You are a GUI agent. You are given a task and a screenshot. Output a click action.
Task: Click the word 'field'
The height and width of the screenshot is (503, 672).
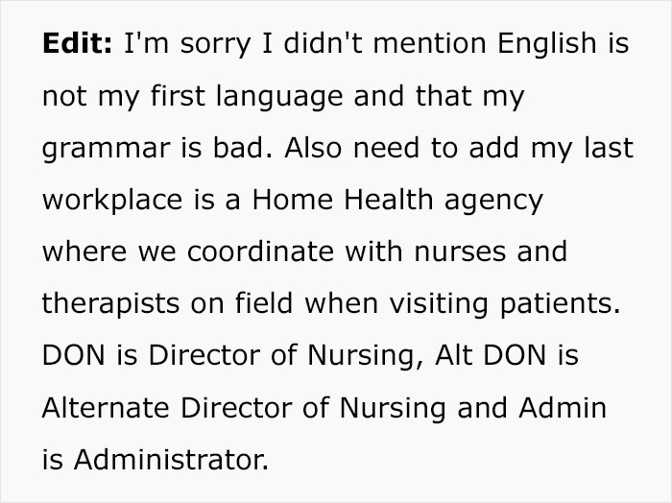(x=264, y=303)
